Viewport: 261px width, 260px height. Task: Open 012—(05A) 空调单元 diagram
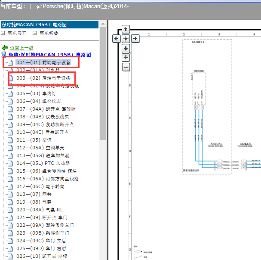[x=40, y=148]
